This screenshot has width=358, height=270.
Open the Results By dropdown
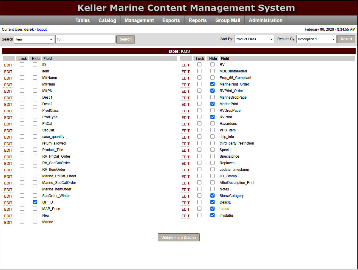click(316, 39)
